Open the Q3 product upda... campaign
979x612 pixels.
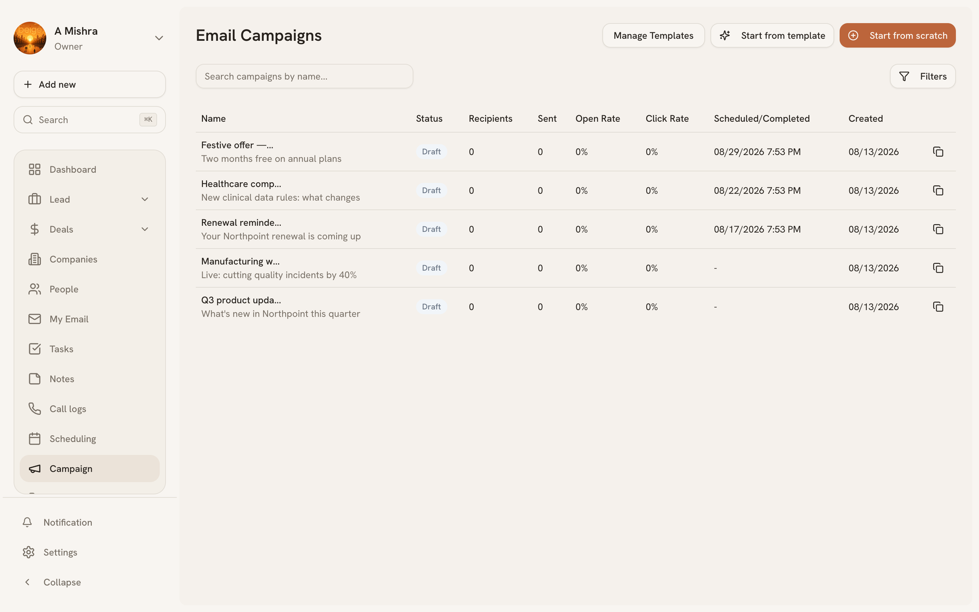241,300
